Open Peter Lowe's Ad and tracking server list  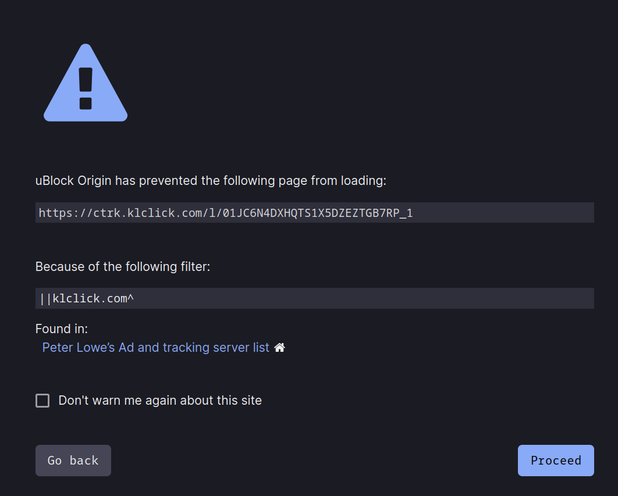[x=155, y=348]
